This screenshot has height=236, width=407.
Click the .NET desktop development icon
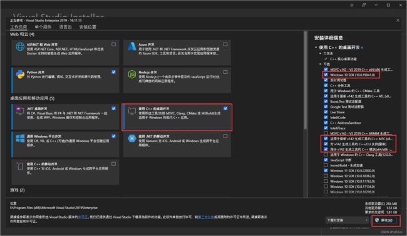(x=20, y=110)
